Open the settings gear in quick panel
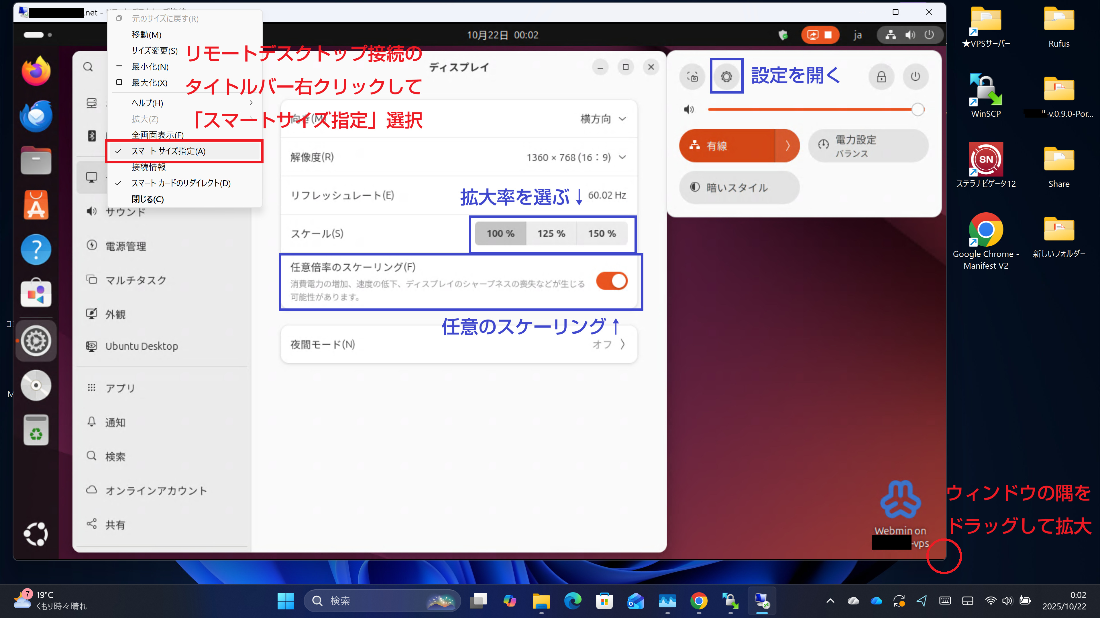Screen dimensions: 1100x618 click(726, 77)
